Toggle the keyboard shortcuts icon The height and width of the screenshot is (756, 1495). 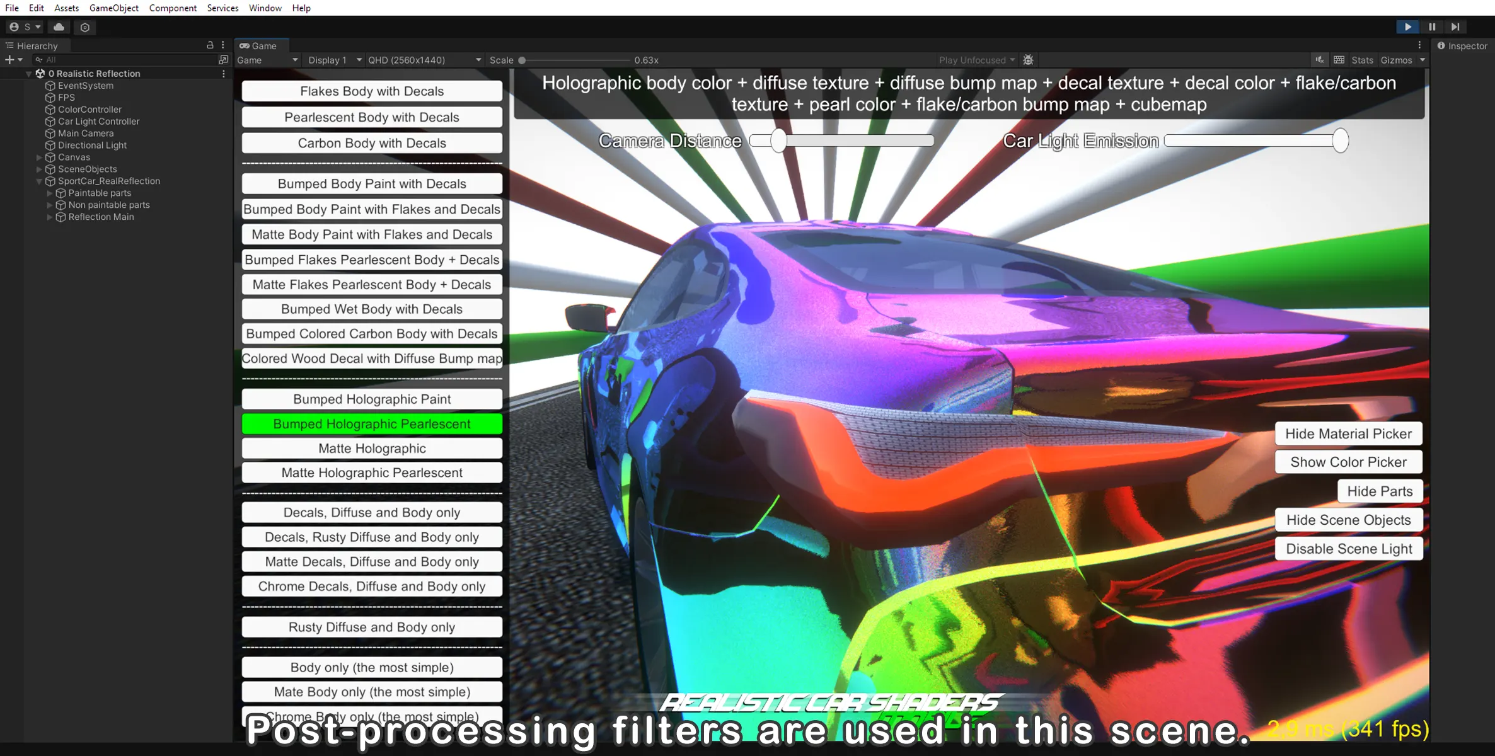[x=1339, y=60]
